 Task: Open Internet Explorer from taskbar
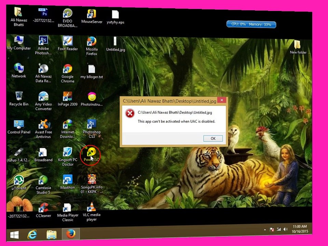tap(32, 234)
